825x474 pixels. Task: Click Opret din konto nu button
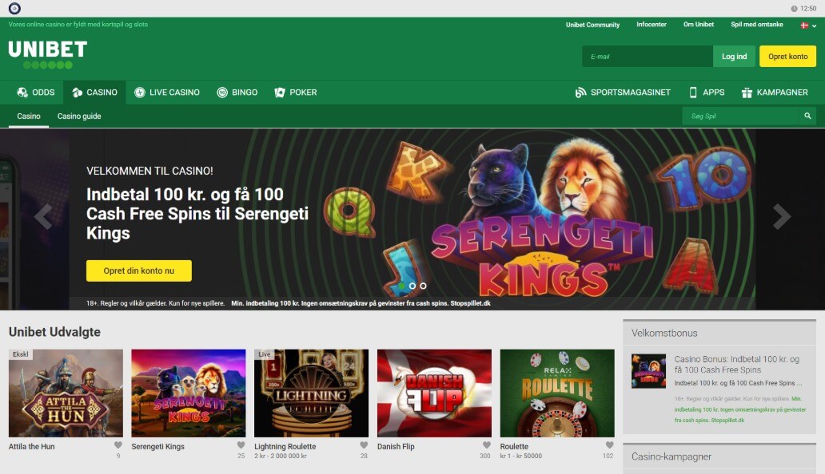coord(139,271)
